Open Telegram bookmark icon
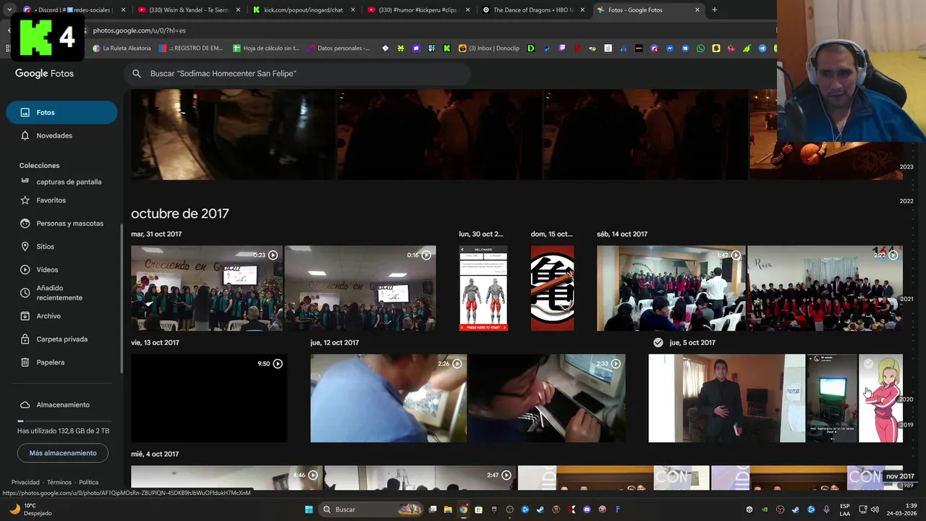 pos(762,48)
